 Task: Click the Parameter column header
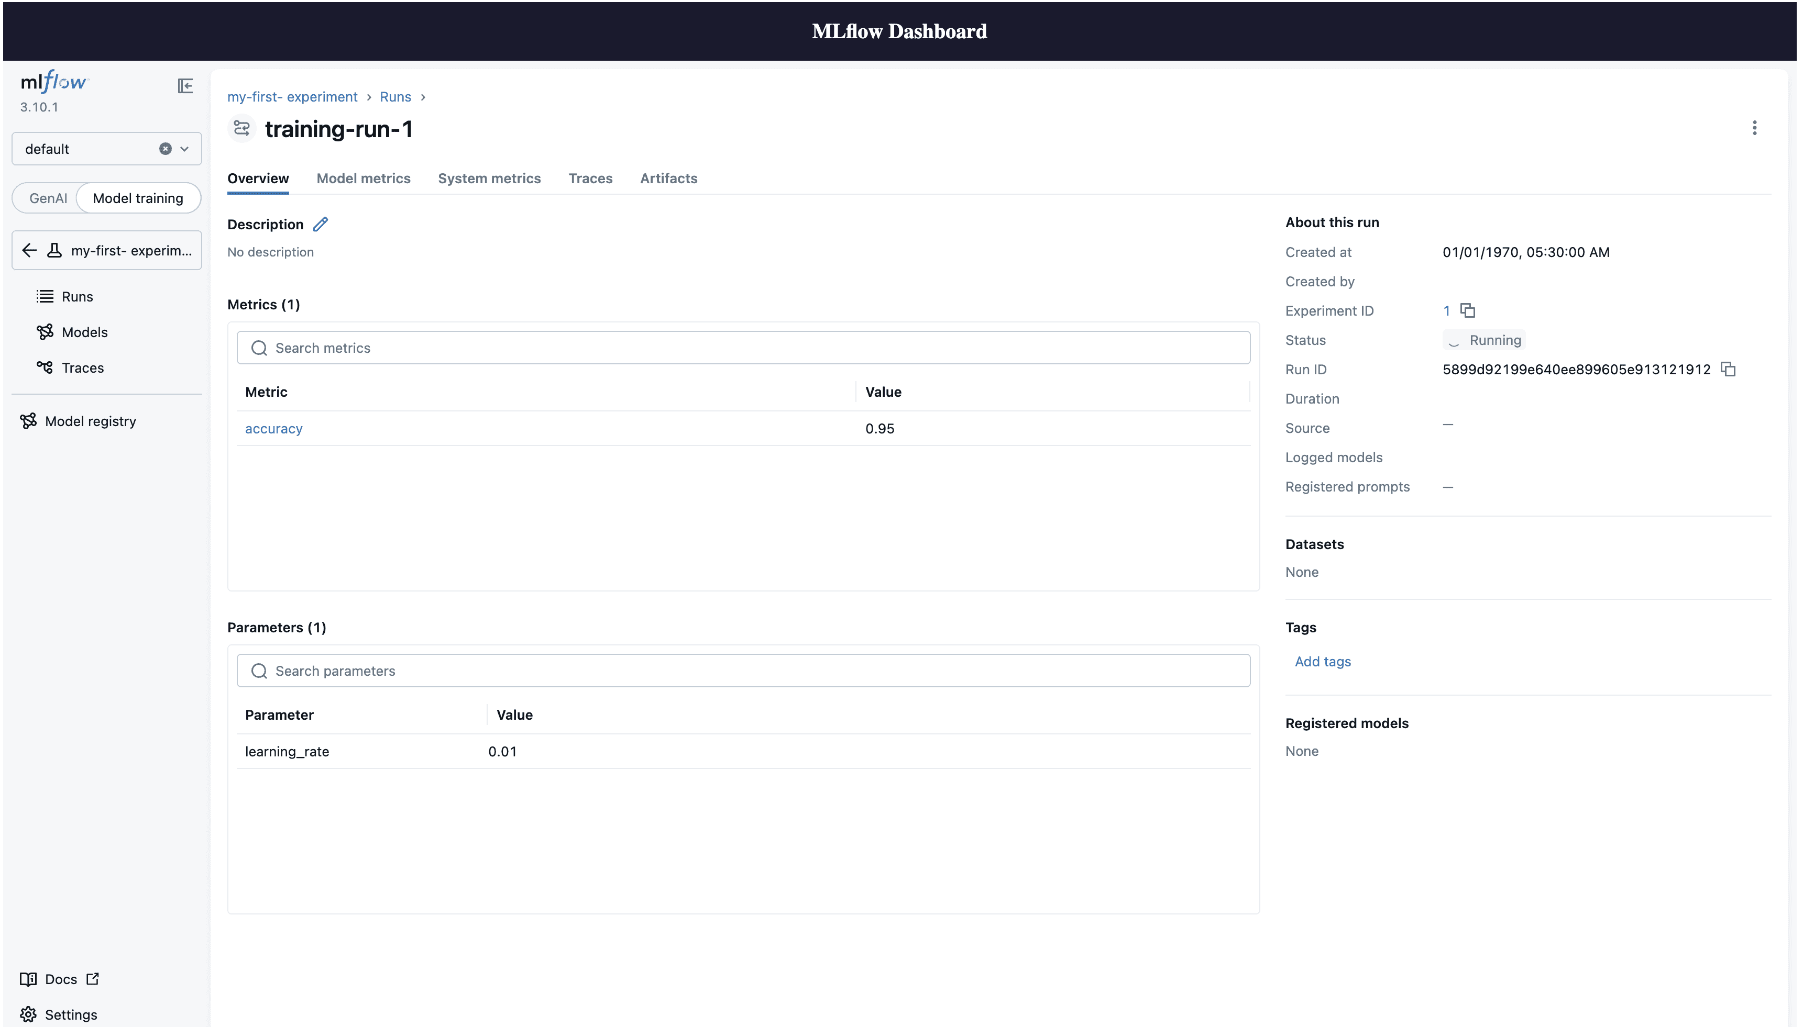click(279, 715)
